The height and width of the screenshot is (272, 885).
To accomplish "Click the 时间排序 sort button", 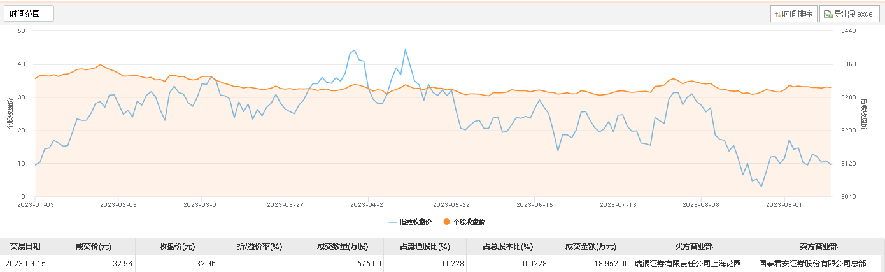I will pos(793,13).
